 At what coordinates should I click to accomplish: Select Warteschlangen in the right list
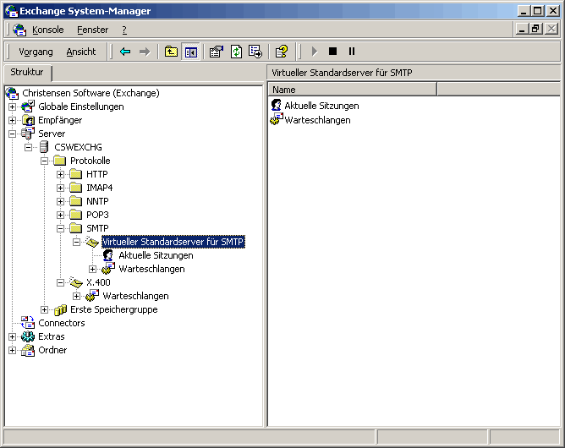coord(317,120)
